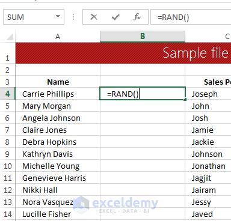
Task: Select cell Lucille Fisher
Action: point(58,214)
